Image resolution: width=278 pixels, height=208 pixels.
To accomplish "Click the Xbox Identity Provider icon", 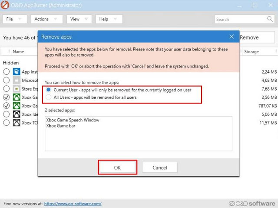I will 17,114.
